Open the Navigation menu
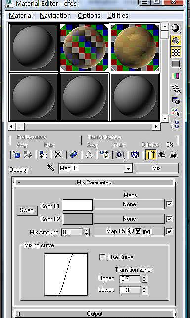 (55, 16)
